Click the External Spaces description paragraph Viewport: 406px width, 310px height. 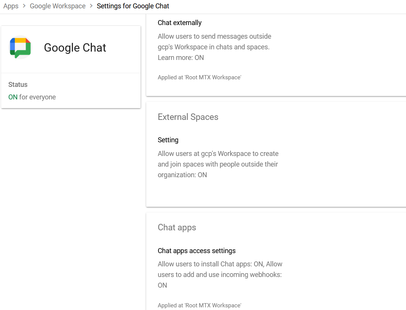pyautogui.click(x=218, y=164)
